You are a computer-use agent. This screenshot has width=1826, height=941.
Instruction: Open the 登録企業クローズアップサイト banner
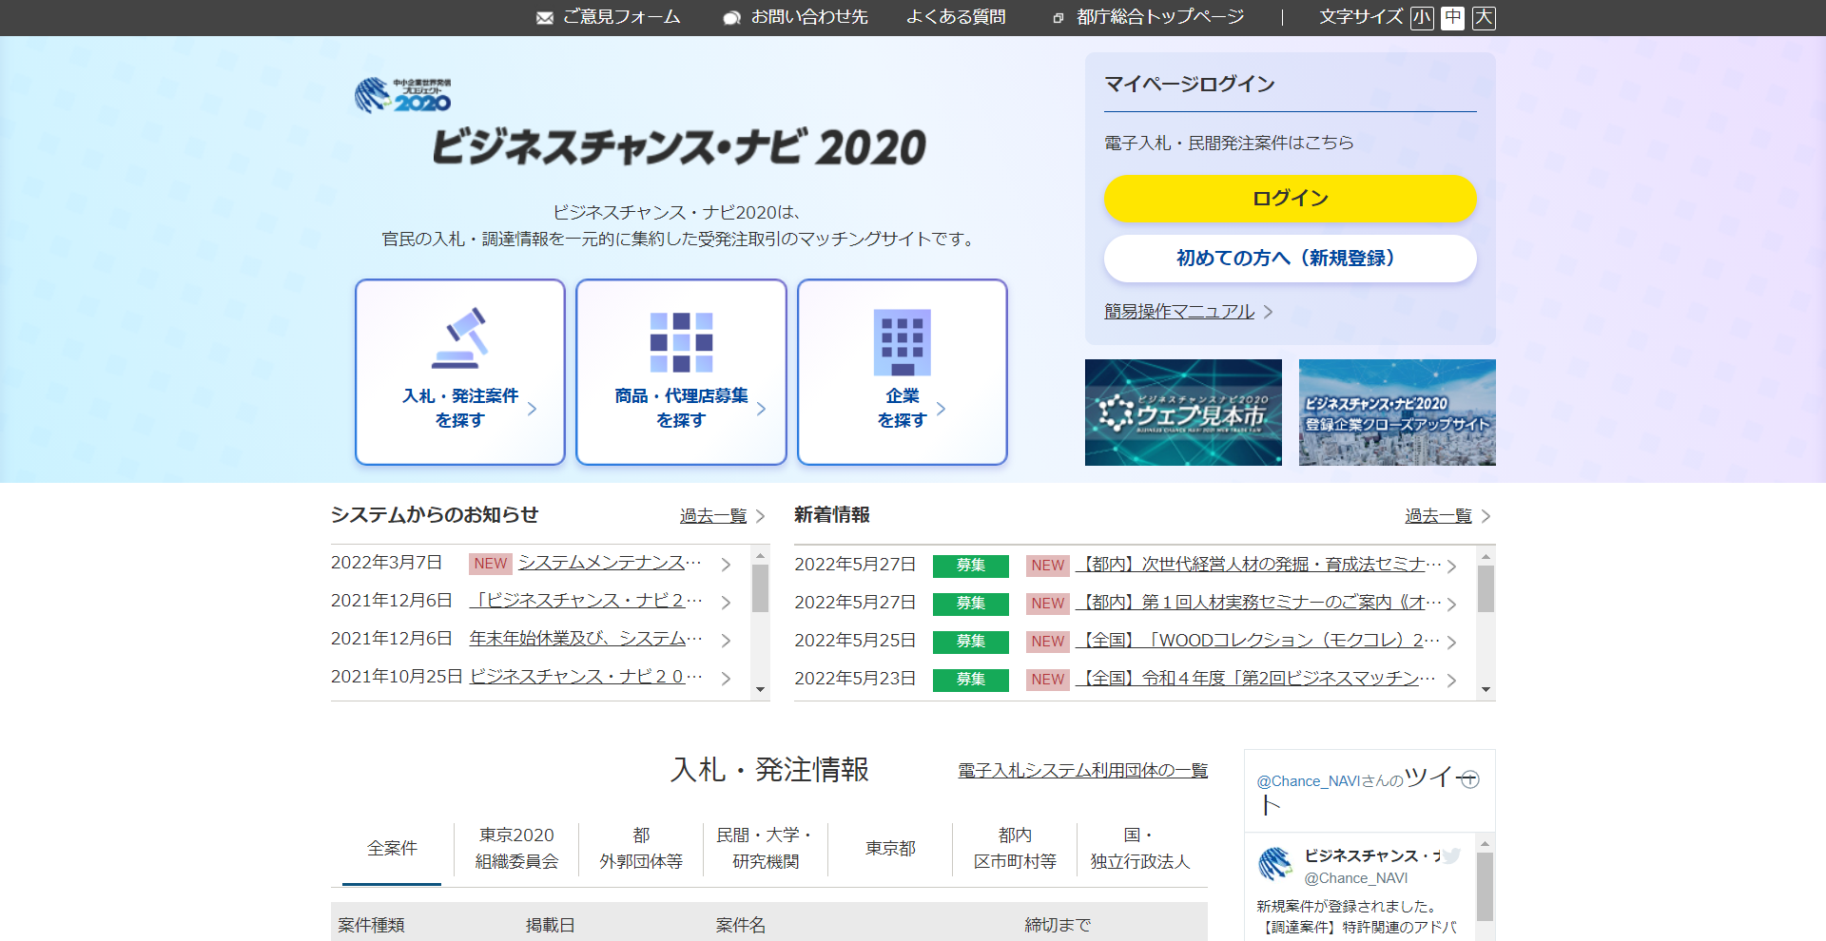1397,413
